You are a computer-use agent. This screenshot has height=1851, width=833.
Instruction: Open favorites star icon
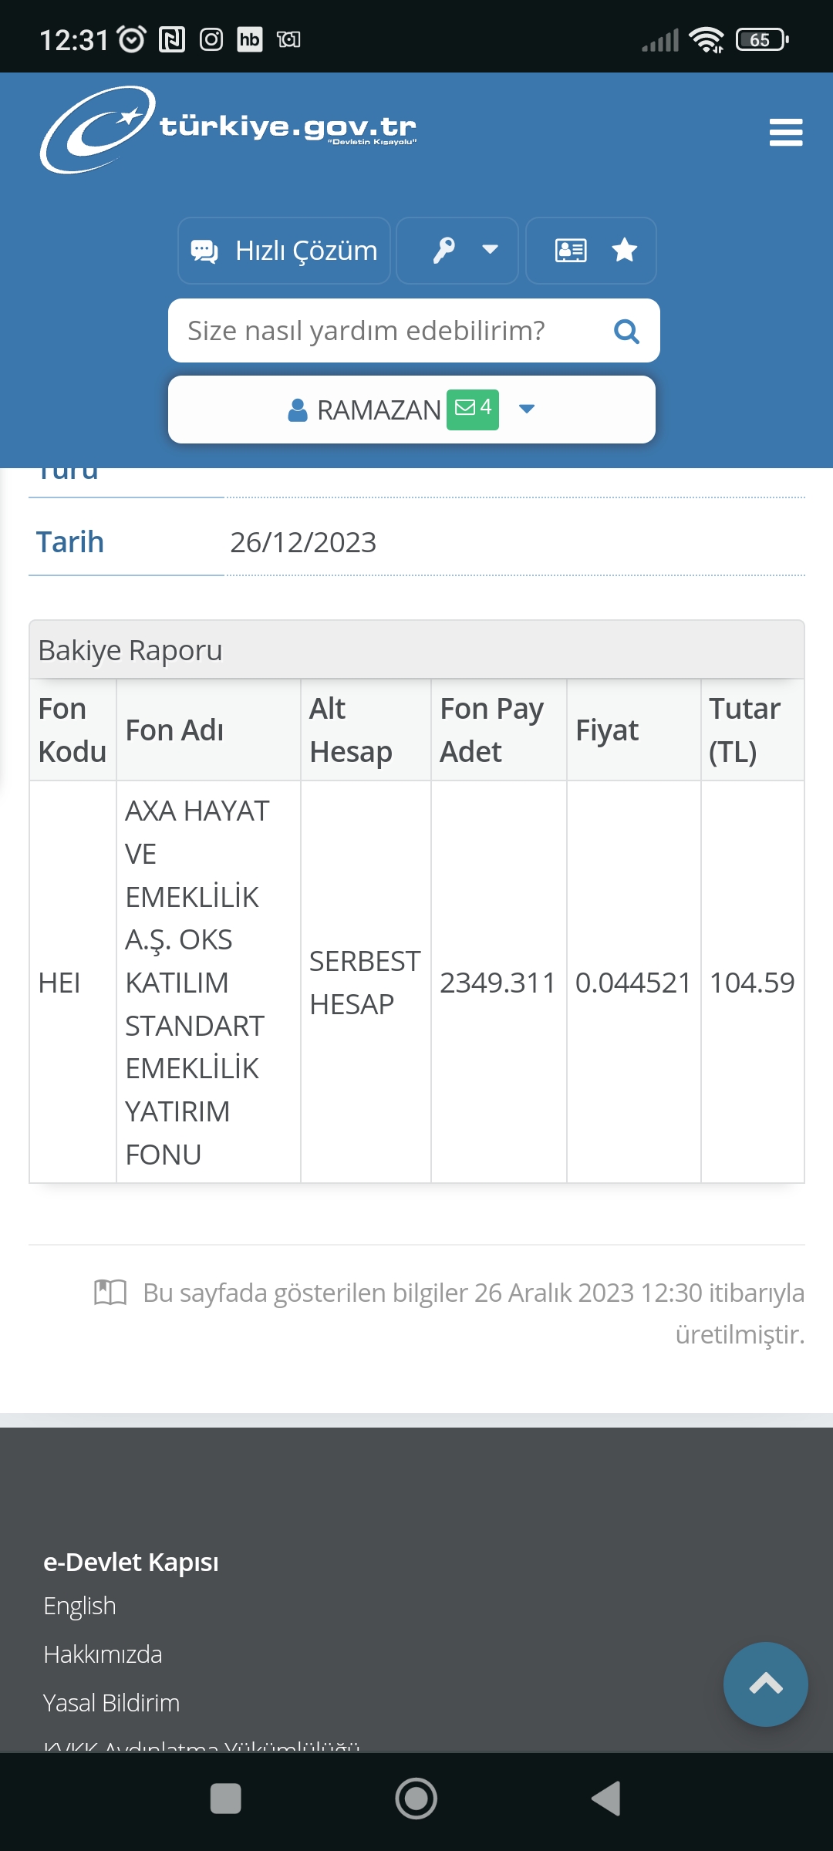(624, 251)
